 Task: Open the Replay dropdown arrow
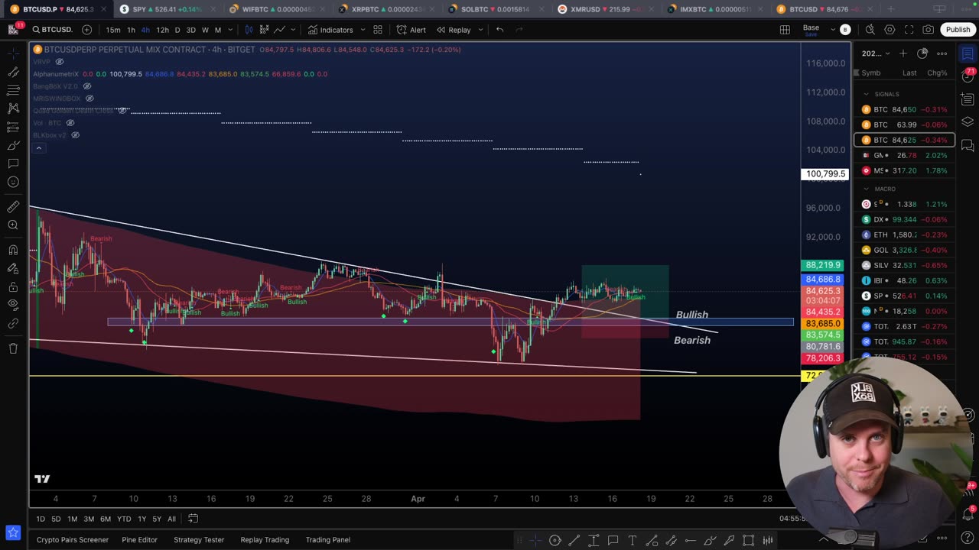coord(480,30)
